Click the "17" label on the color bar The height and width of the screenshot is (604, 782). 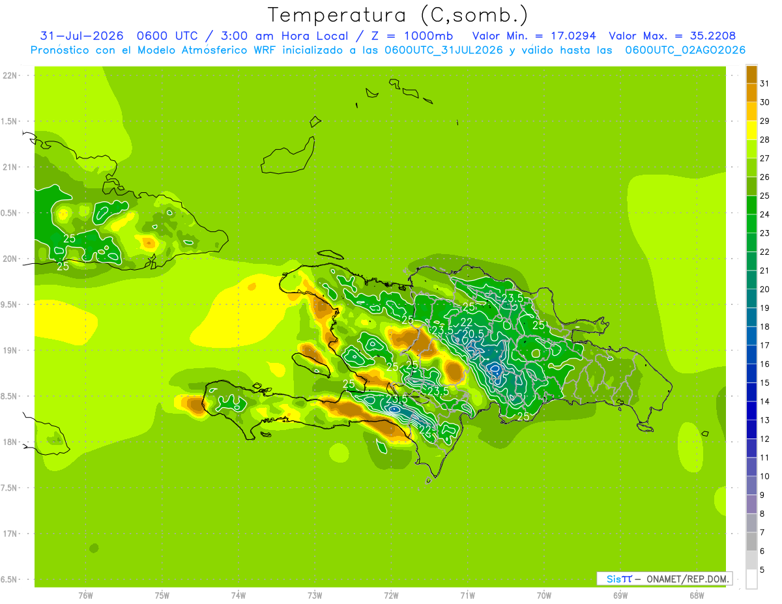coord(765,345)
